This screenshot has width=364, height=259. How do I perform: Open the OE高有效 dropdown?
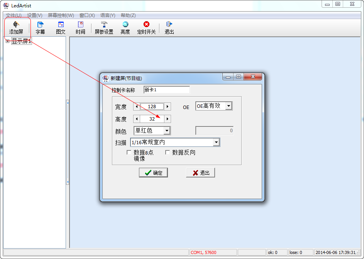pos(229,106)
